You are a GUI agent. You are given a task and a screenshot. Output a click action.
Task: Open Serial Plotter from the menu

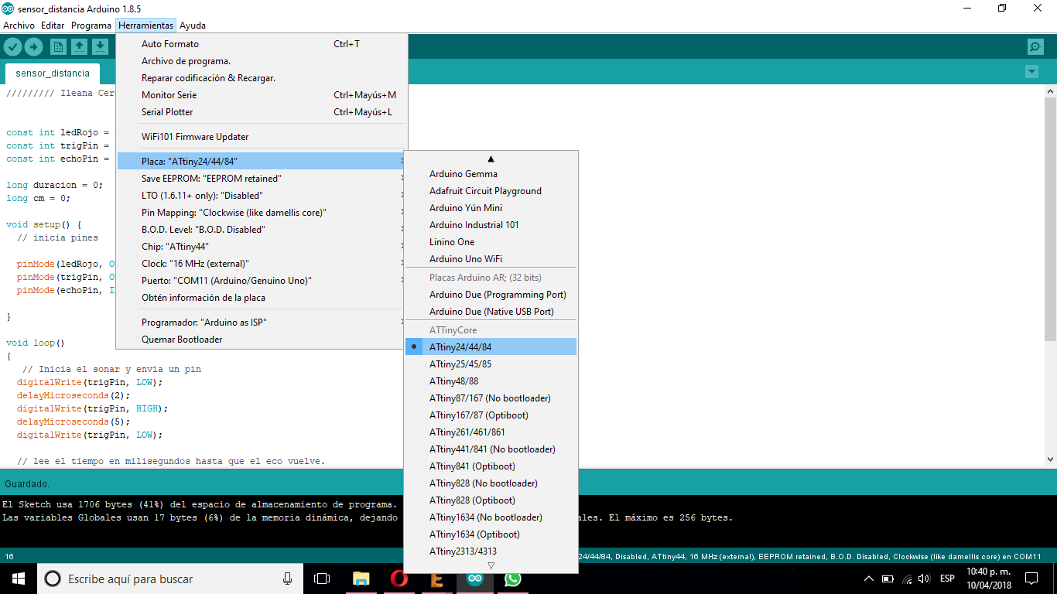pos(262,112)
